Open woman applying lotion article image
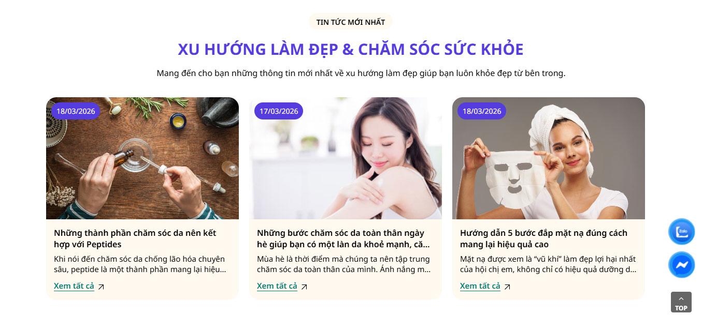The image size is (702, 315). [346, 158]
